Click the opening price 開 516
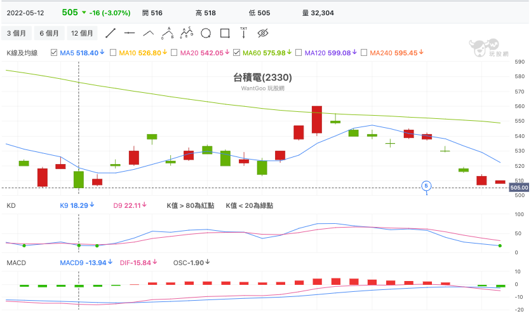The height and width of the screenshot is (316, 531). (152, 13)
